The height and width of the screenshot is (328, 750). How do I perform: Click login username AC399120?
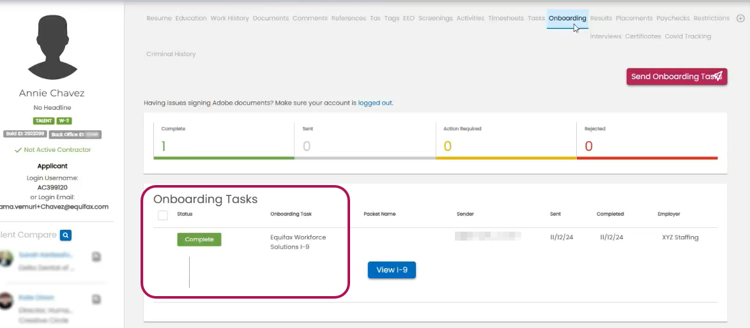(52, 188)
